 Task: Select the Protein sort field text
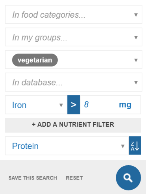click(x=25, y=146)
